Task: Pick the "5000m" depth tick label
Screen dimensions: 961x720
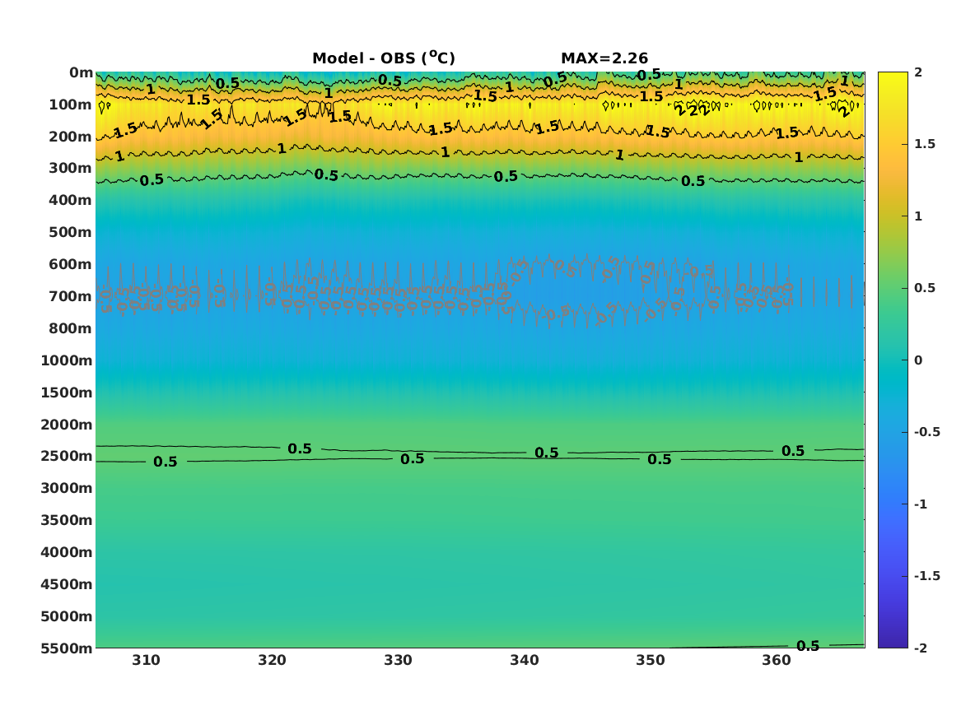Action: (x=67, y=616)
